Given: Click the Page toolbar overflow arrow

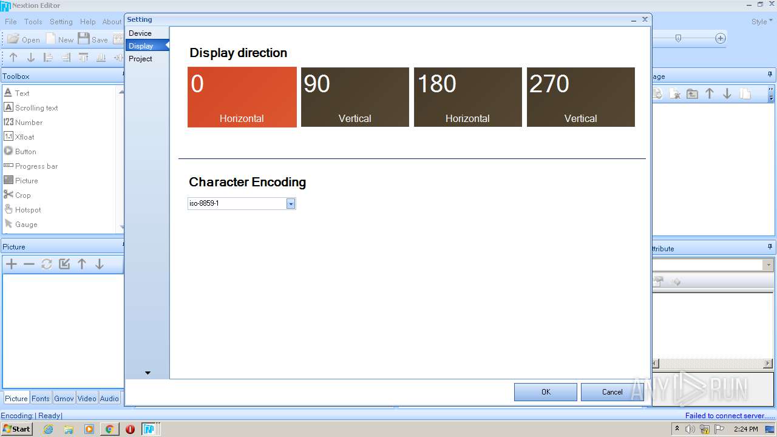Looking at the screenshot, I should [772, 94].
